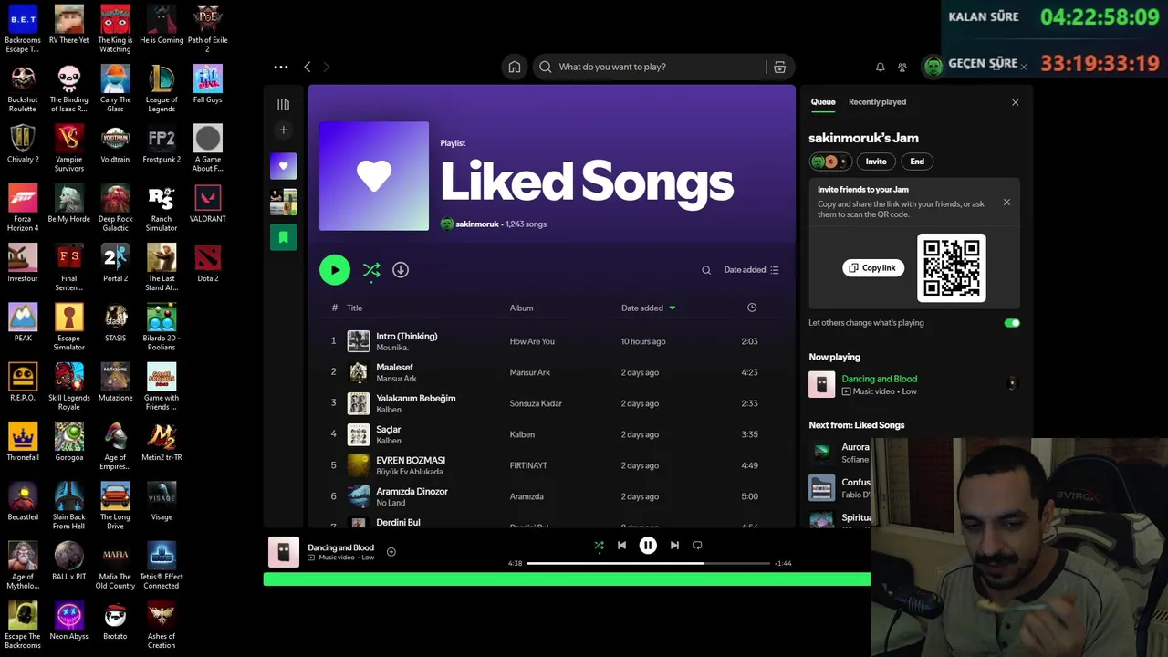
Task: Create a playlist with plus icon
Action: pos(283,130)
